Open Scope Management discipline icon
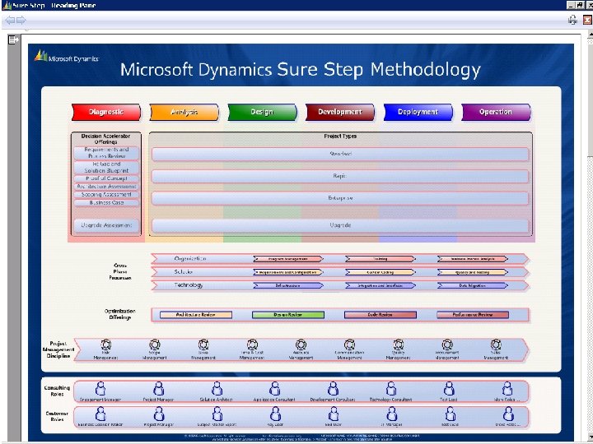593x444 pixels. click(155, 345)
